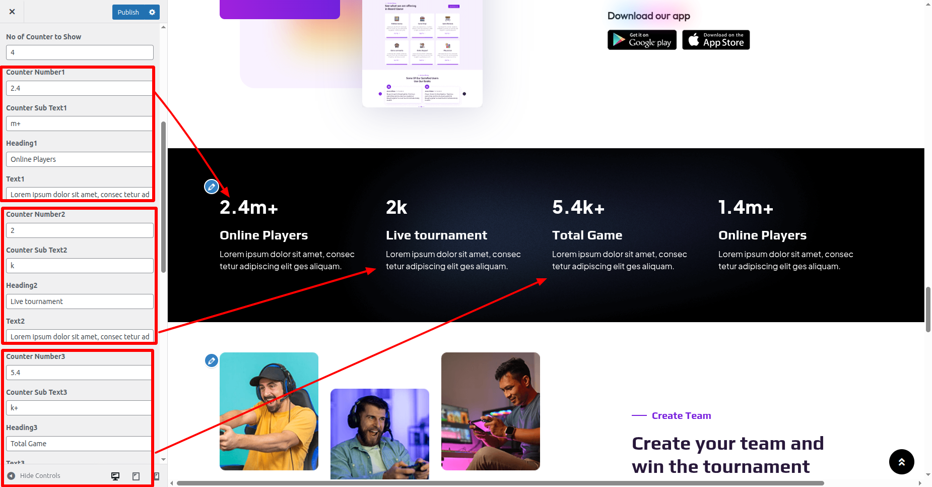Screen dimensions: 932x487
Task: Click the back-to-top double chevron button
Action: pyautogui.click(x=902, y=462)
